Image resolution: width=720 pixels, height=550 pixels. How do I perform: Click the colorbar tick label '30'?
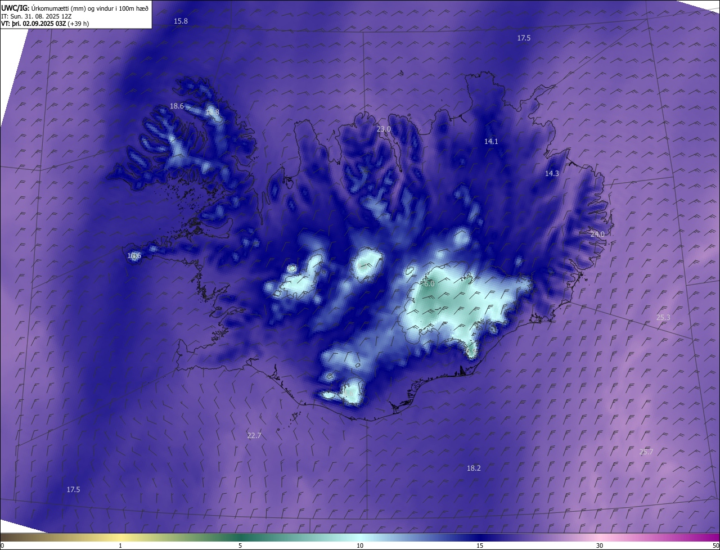click(x=600, y=546)
